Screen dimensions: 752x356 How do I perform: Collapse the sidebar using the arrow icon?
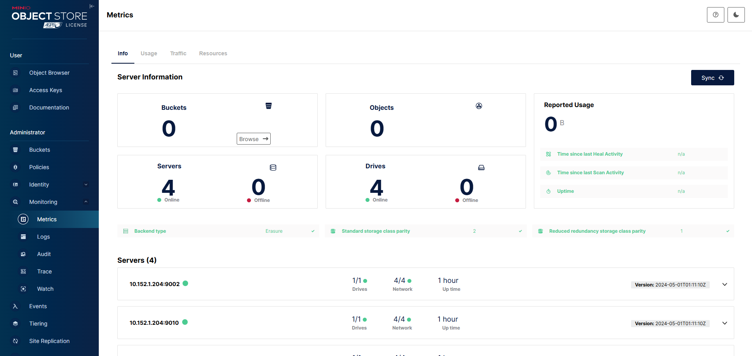coord(92,6)
